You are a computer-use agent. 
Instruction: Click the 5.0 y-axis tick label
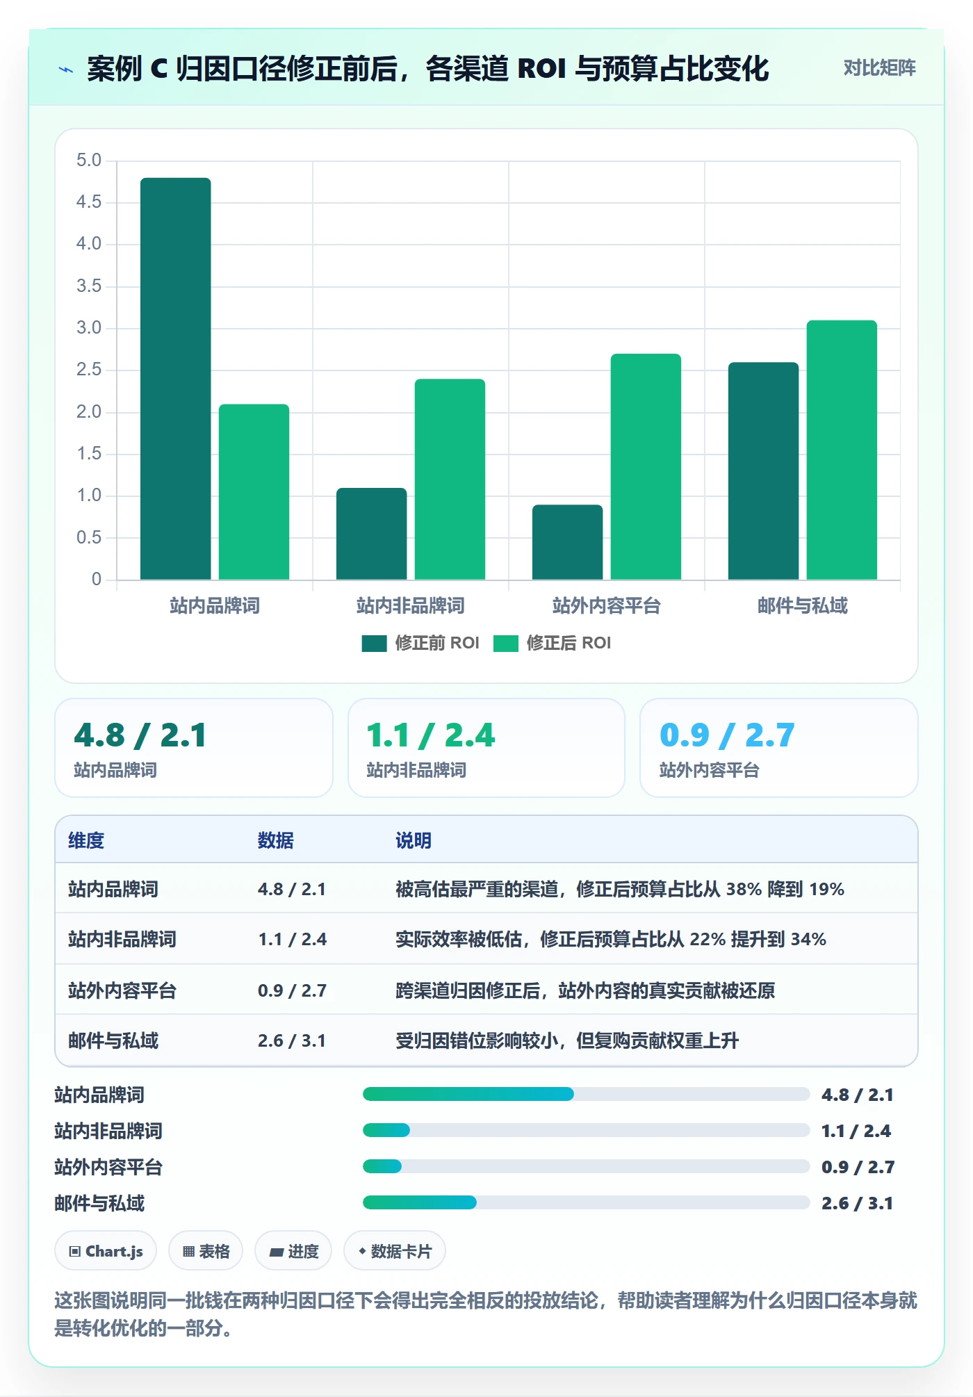[x=89, y=161]
